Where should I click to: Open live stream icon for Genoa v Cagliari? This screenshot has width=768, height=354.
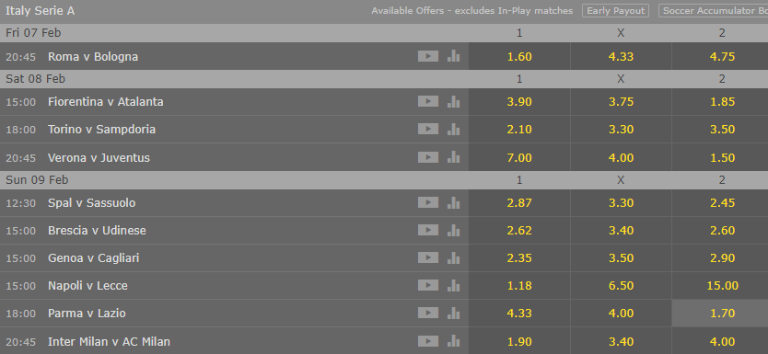click(x=427, y=257)
